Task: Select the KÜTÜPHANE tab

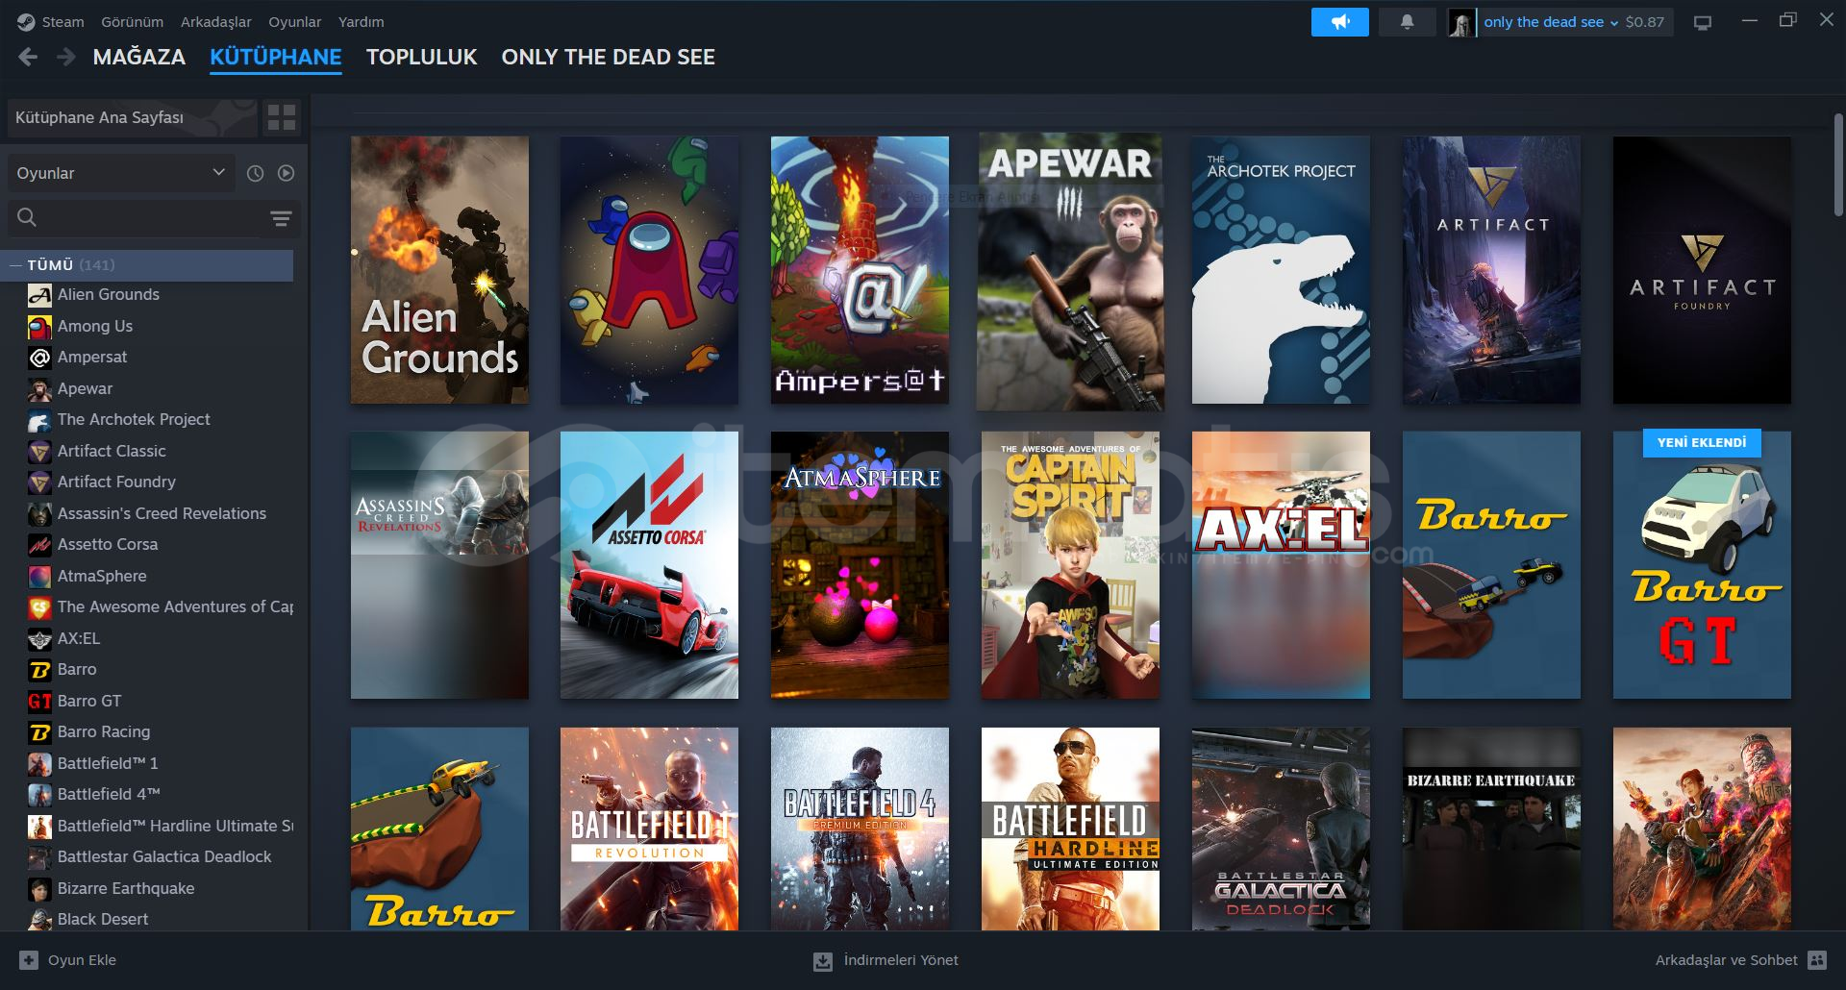Action: pos(276,58)
